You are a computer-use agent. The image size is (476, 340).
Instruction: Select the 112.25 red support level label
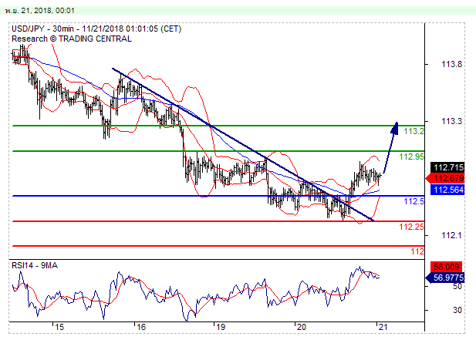pos(410,227)
